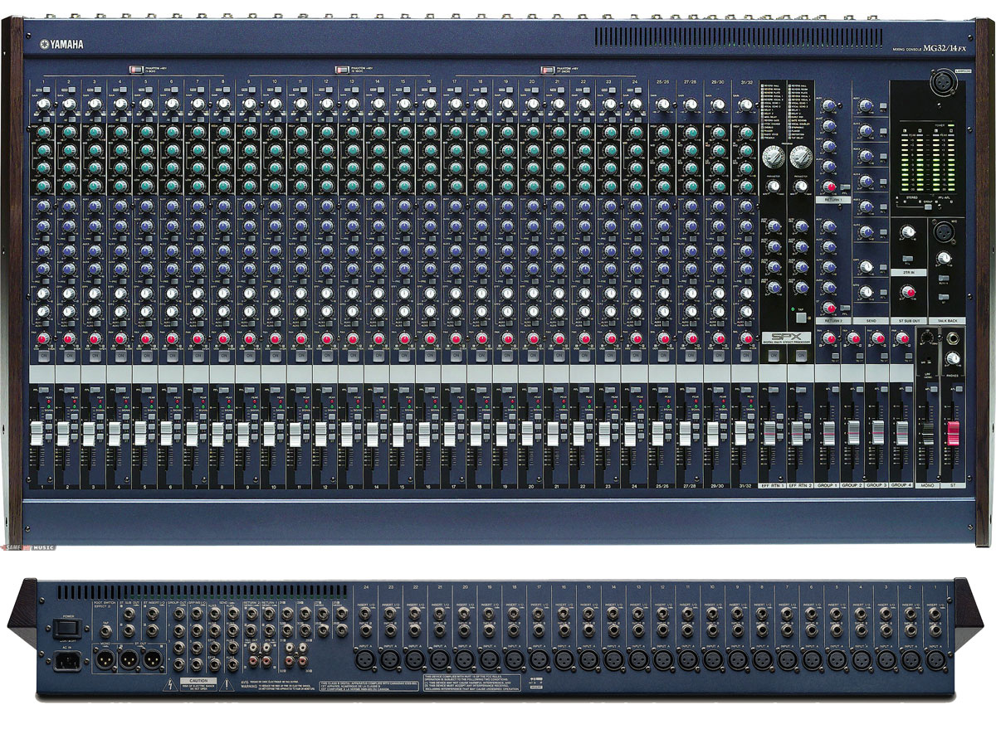996x729 pixels.
Task: Click the red ST master fader
Action: (953, 431)
